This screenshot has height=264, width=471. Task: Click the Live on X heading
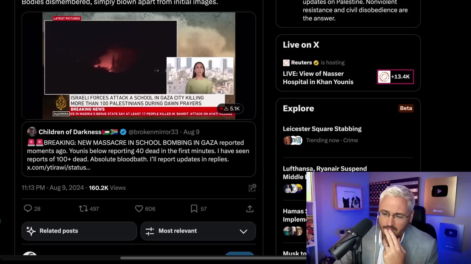(301, 45)
